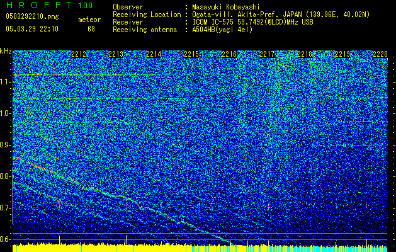This screenshot has width=396, height=252.
Task: Click the Receiving antenna label
Action: (145, 30)
